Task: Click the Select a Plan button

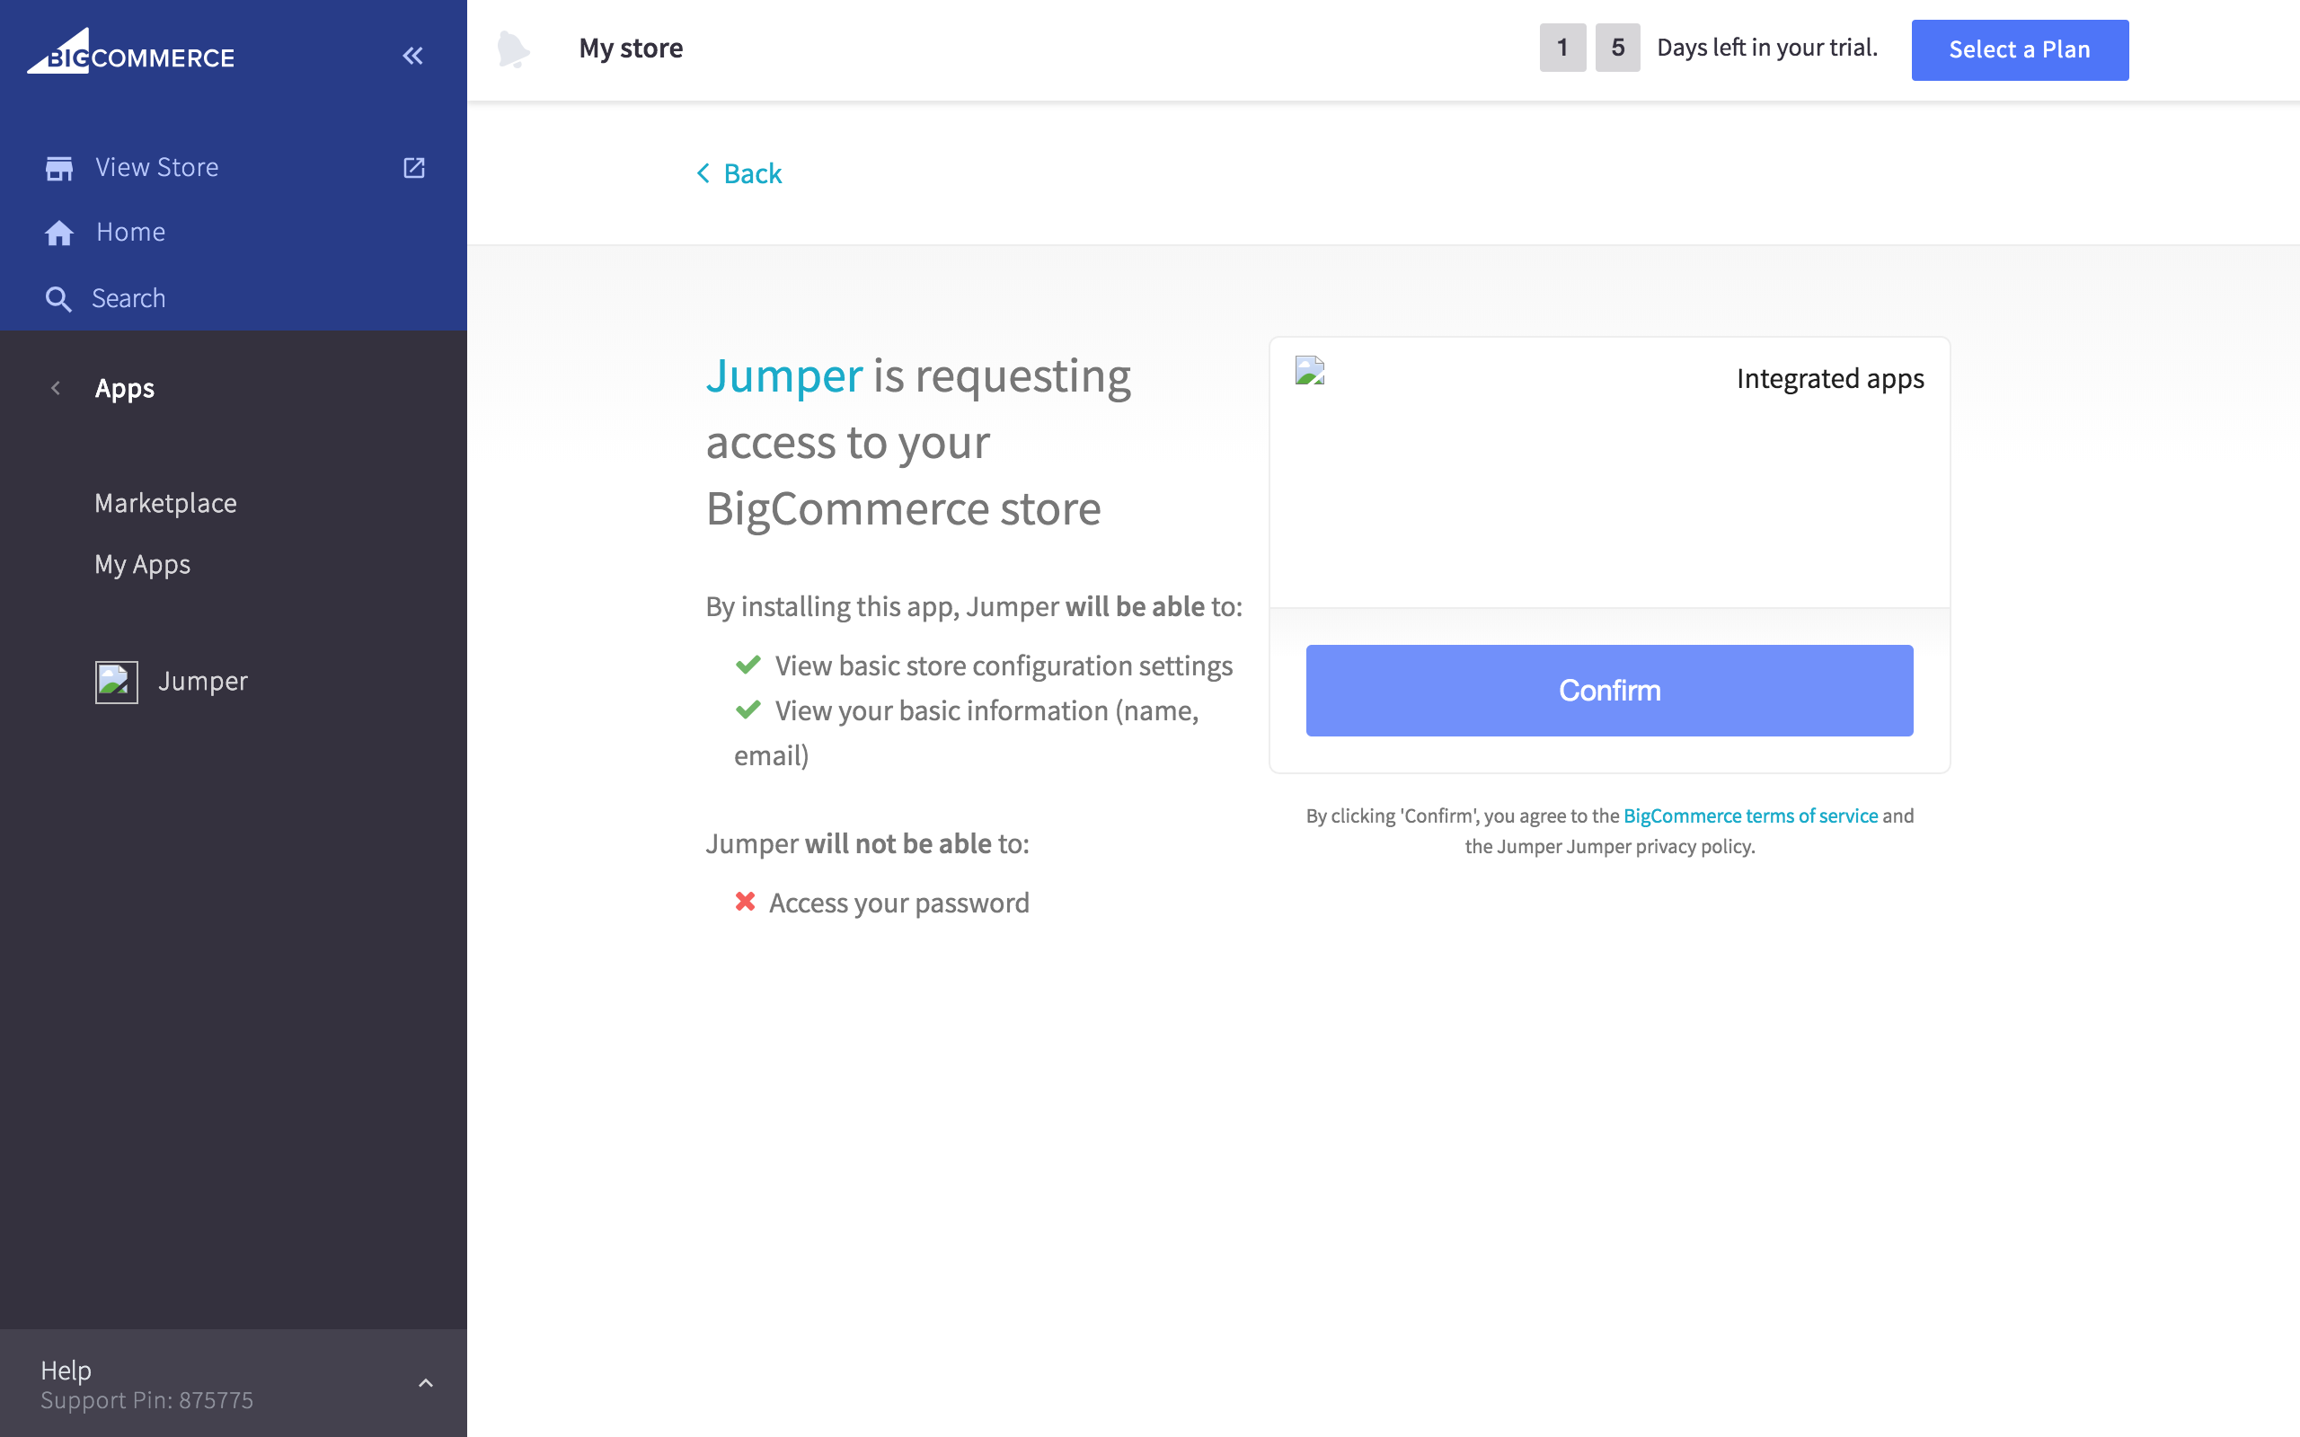Action: pos(2020,49)
